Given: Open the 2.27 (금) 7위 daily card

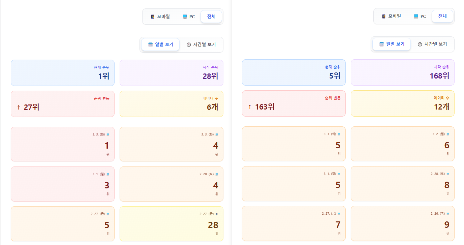Looking at the screenshot, I should [x=293, y=223].
